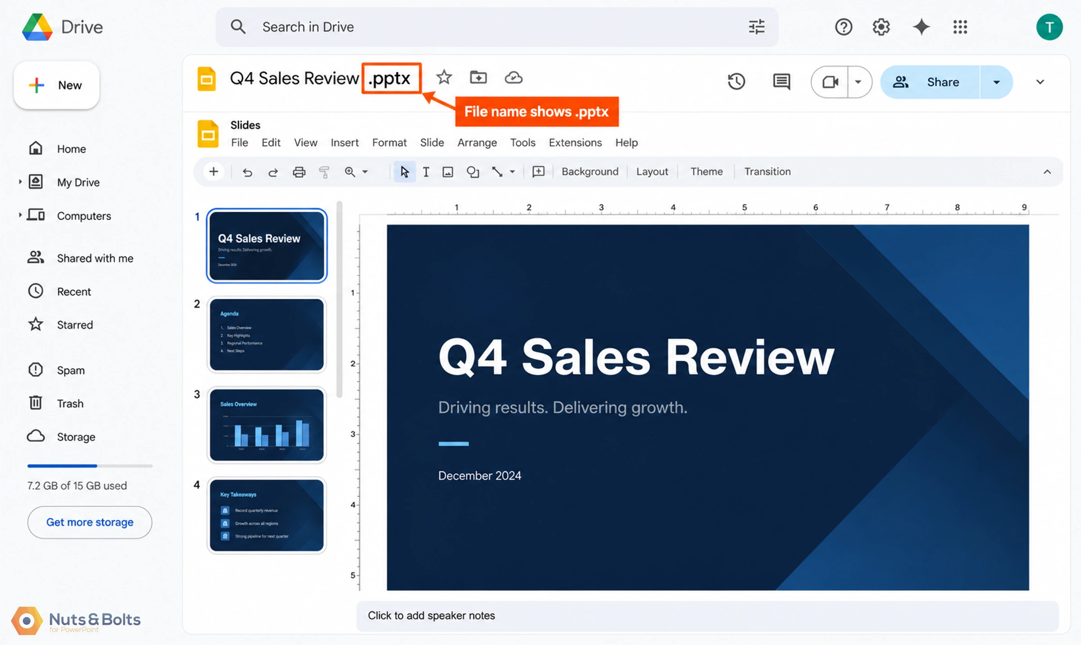Print the presentation
The image size is (1081, 645).
[299, 172]
